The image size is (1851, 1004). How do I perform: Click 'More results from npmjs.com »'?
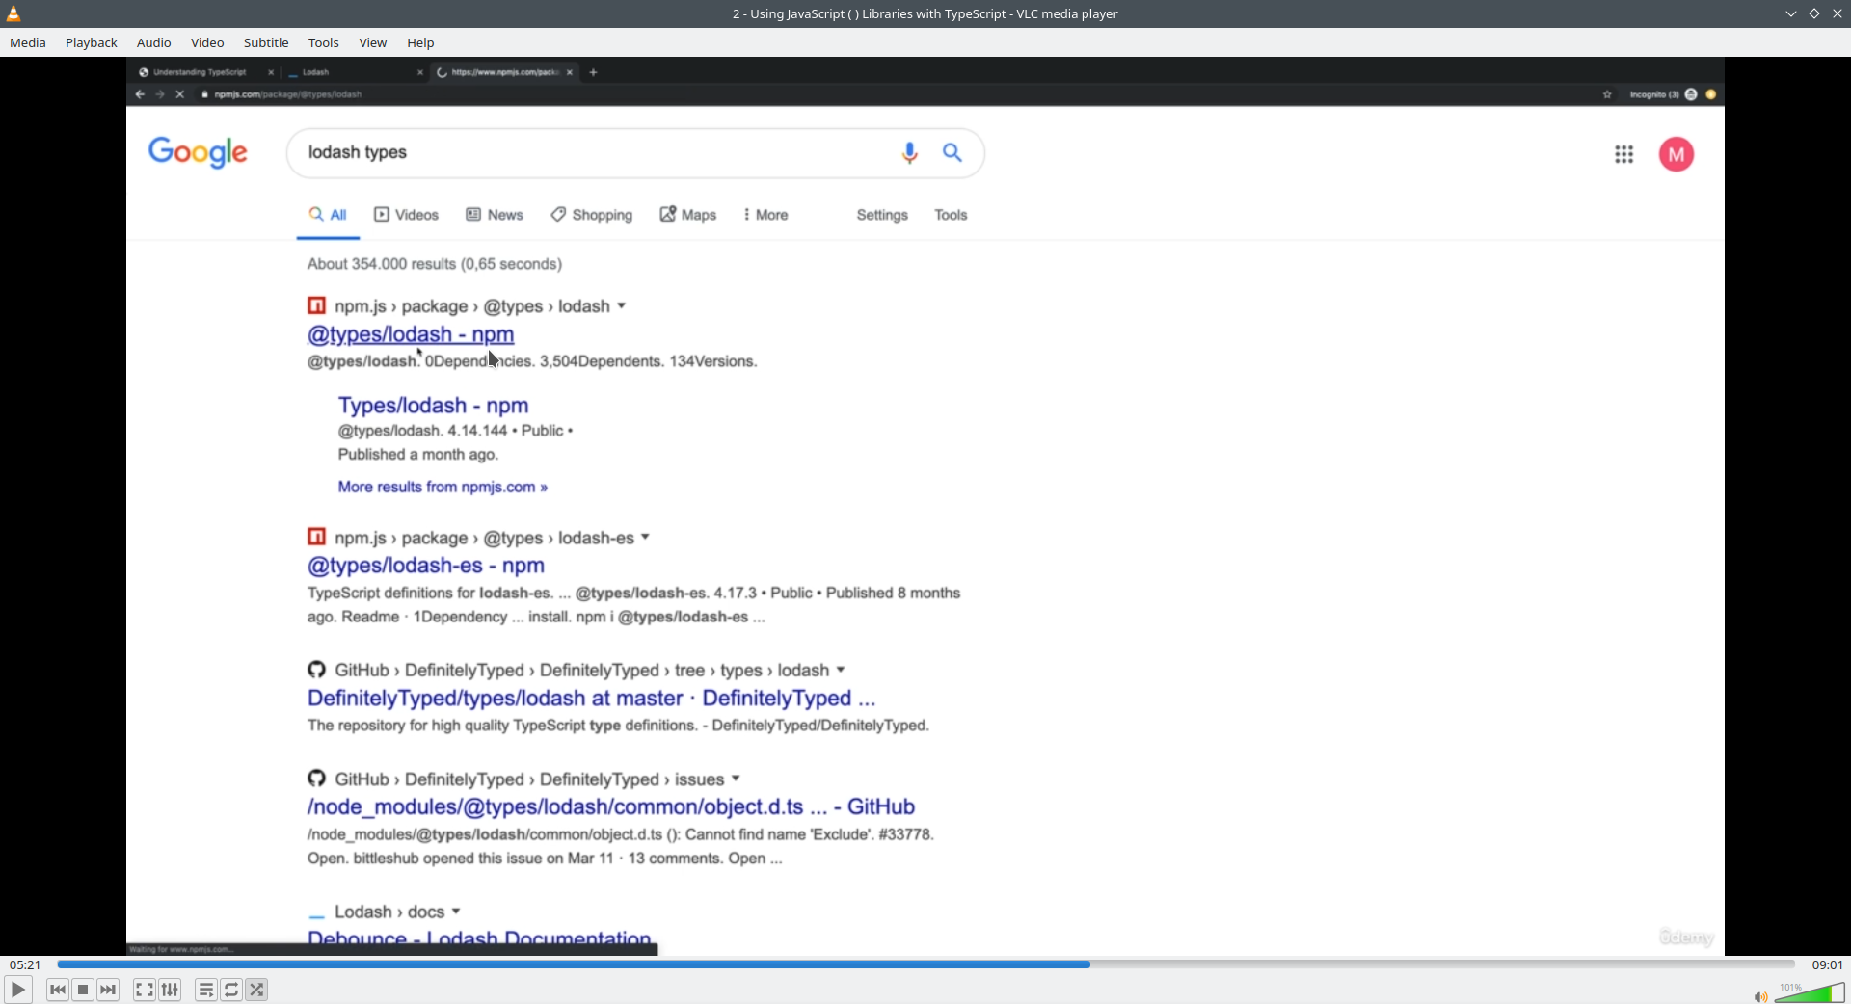pyautogui.click(x=443, y=487)
